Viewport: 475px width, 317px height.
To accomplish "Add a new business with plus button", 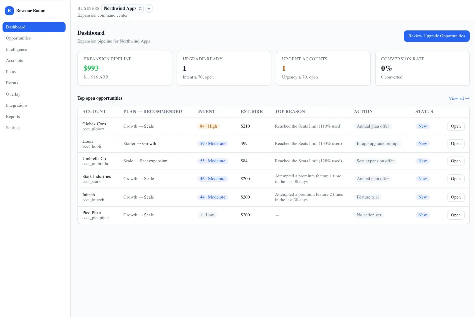I will (149, 9).
